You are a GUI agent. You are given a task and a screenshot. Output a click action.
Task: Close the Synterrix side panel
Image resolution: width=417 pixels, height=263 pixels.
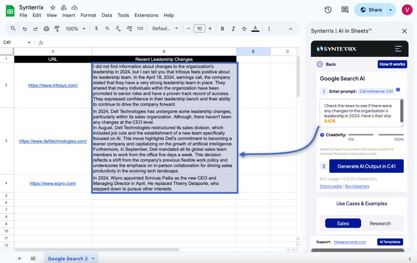[x=404, y=31]
